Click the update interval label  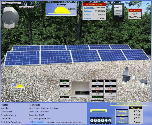pyautogui.click(x=26, y=7)
